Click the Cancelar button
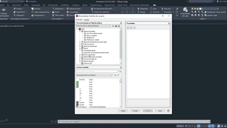227x128 pixels. click(x=135, y=111)
